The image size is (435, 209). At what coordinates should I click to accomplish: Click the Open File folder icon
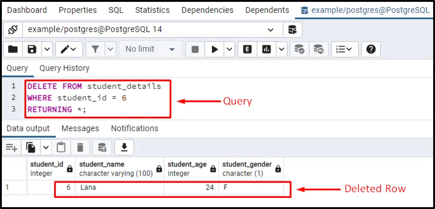13,49
